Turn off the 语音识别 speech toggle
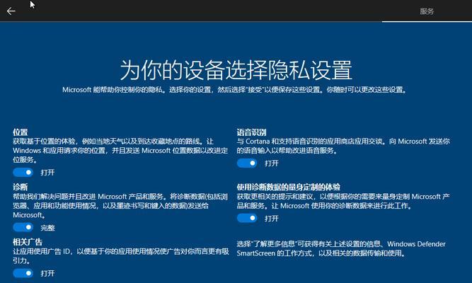472x283 pixels. [x=247, y=163]
